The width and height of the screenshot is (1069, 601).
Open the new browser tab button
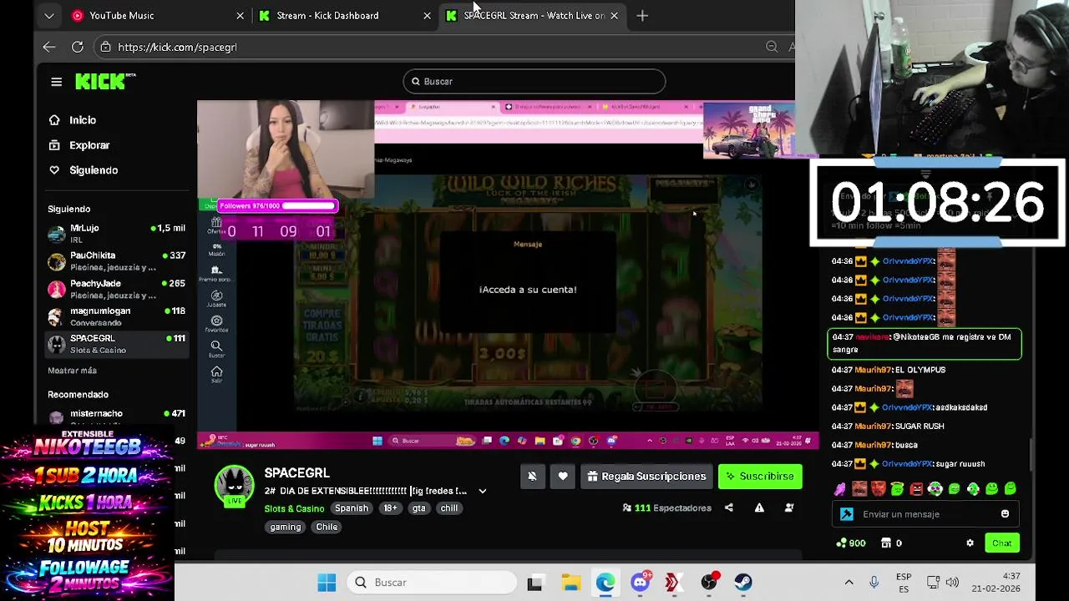(642, 16)
